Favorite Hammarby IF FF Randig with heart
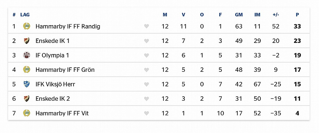319x133 pixels. click(146, 26)
